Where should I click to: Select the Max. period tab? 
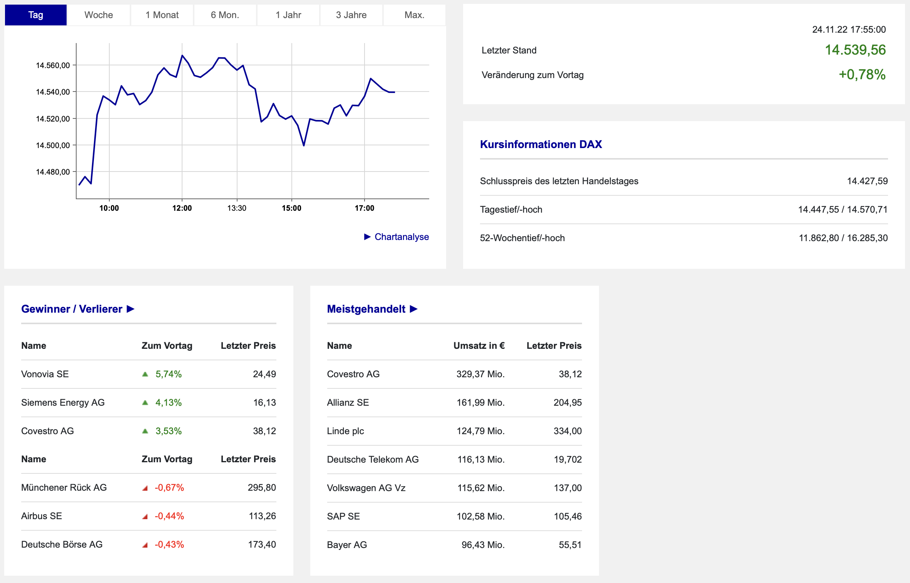click(414, 15)
